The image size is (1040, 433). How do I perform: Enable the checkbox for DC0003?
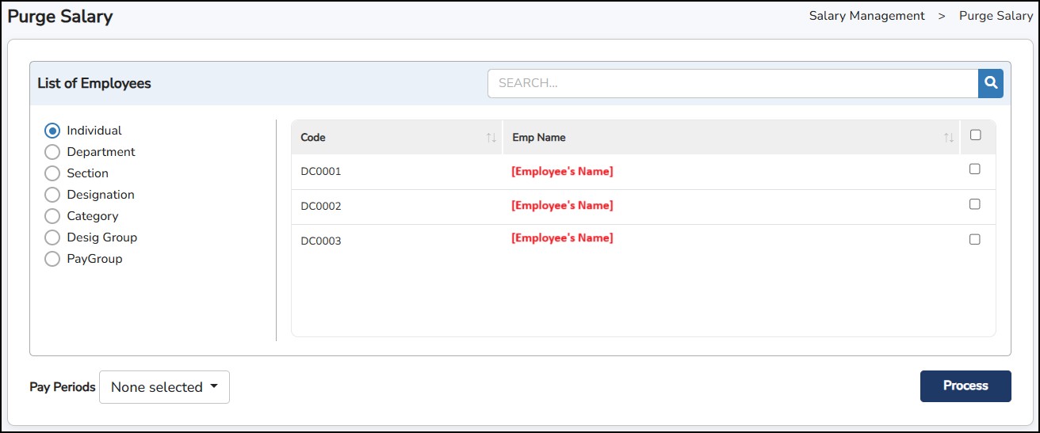975,239
